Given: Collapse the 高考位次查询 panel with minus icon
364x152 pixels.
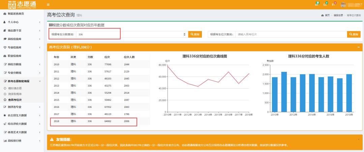Looking at the screenshot, I should click(x=358, y=47).
